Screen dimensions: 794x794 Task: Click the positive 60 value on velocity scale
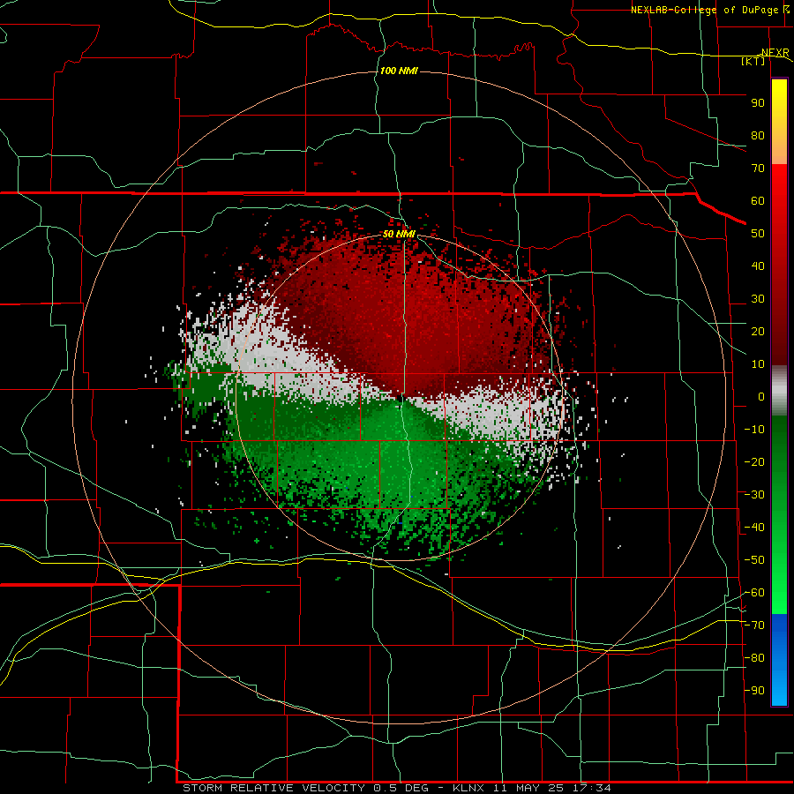(x=758, y=201)
